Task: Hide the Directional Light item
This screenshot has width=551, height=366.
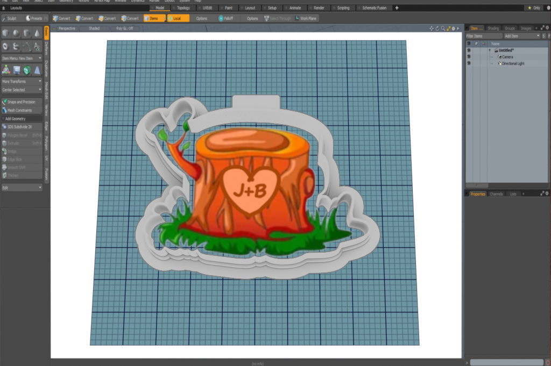Action: coord(469,63)
